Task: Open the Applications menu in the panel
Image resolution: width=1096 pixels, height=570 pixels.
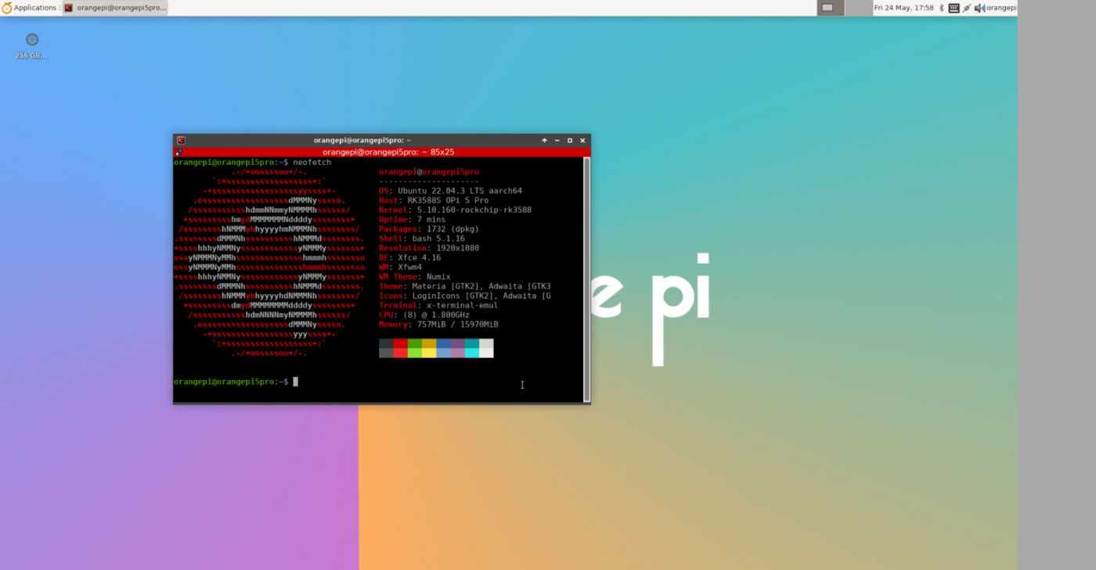Action: pos(30,8)
